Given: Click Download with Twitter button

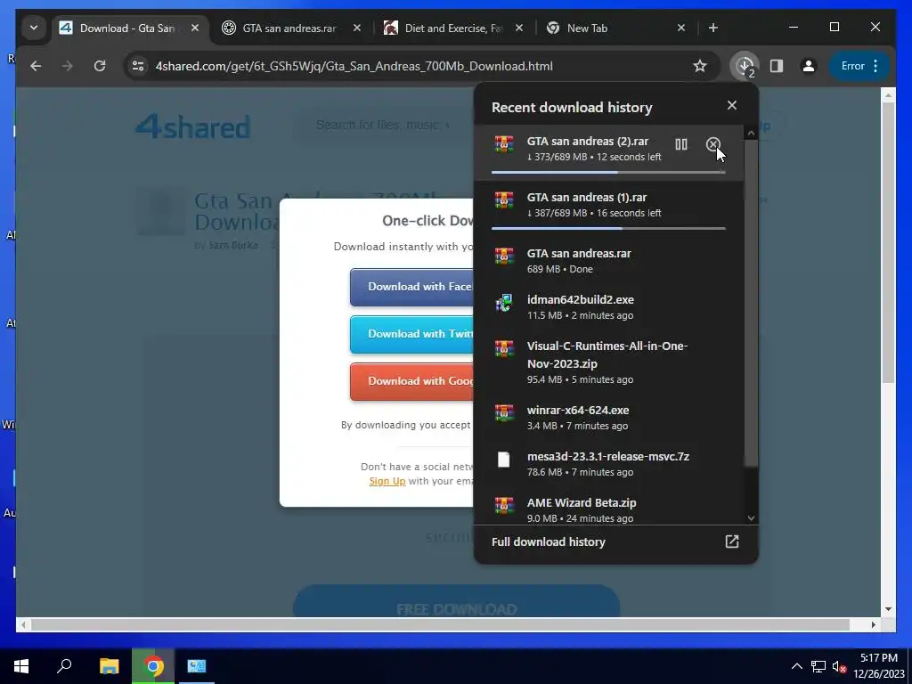Looking at the screenshot, I should click(411, 334).
